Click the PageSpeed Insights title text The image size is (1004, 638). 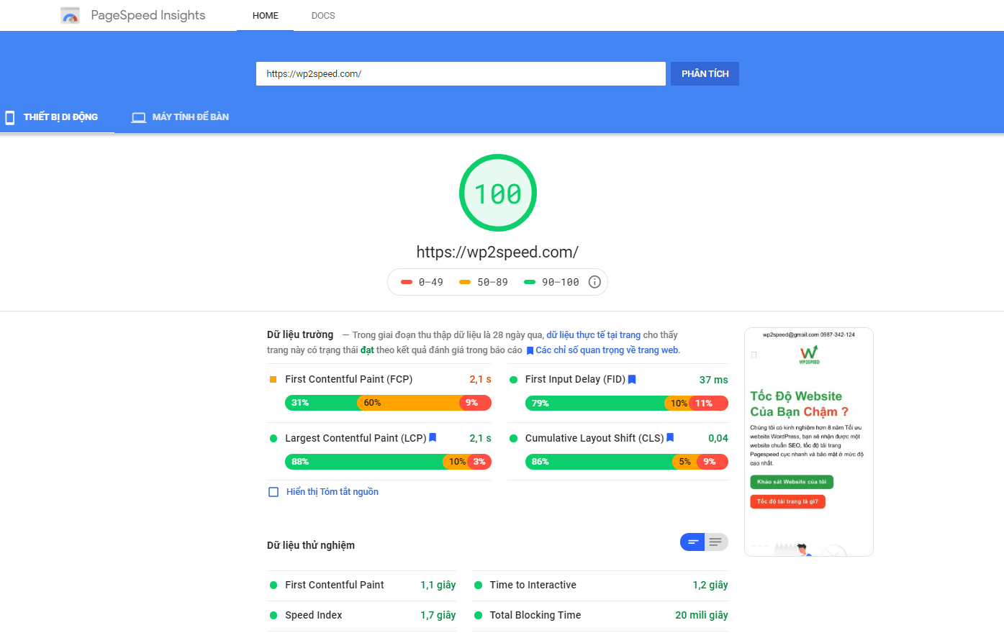[148, 15]
